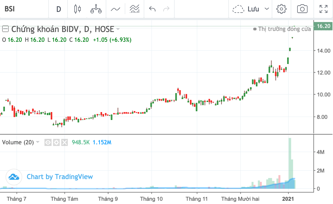This screenshot has height=204, width=333.
Task: Click the 1.152M volume average value
Action: coord(102,142)
